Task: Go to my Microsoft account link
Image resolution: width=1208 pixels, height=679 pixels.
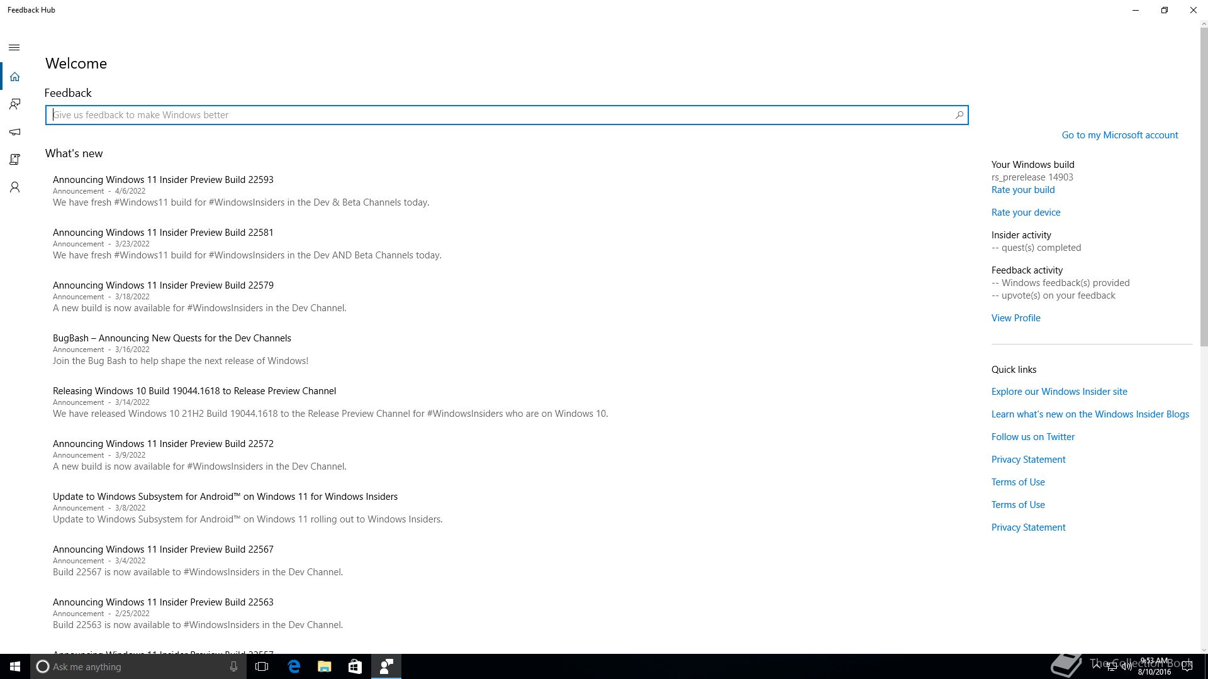Action: click(x=1120, y=135)
